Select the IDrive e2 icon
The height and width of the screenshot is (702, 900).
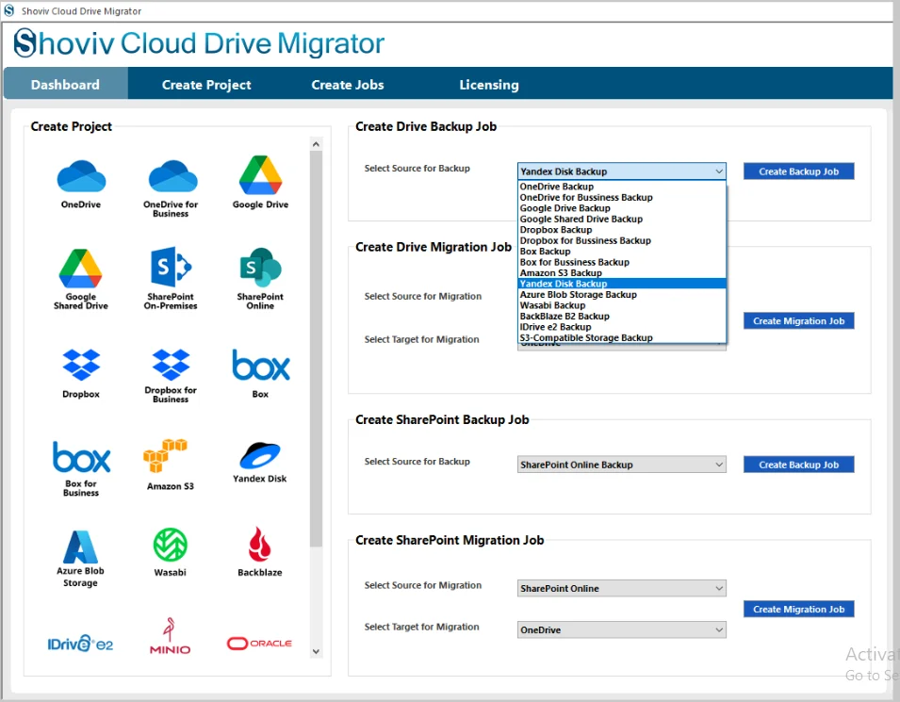(80, 644)
